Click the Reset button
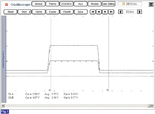The image size is (155, 114). click(x=11, y=12)
